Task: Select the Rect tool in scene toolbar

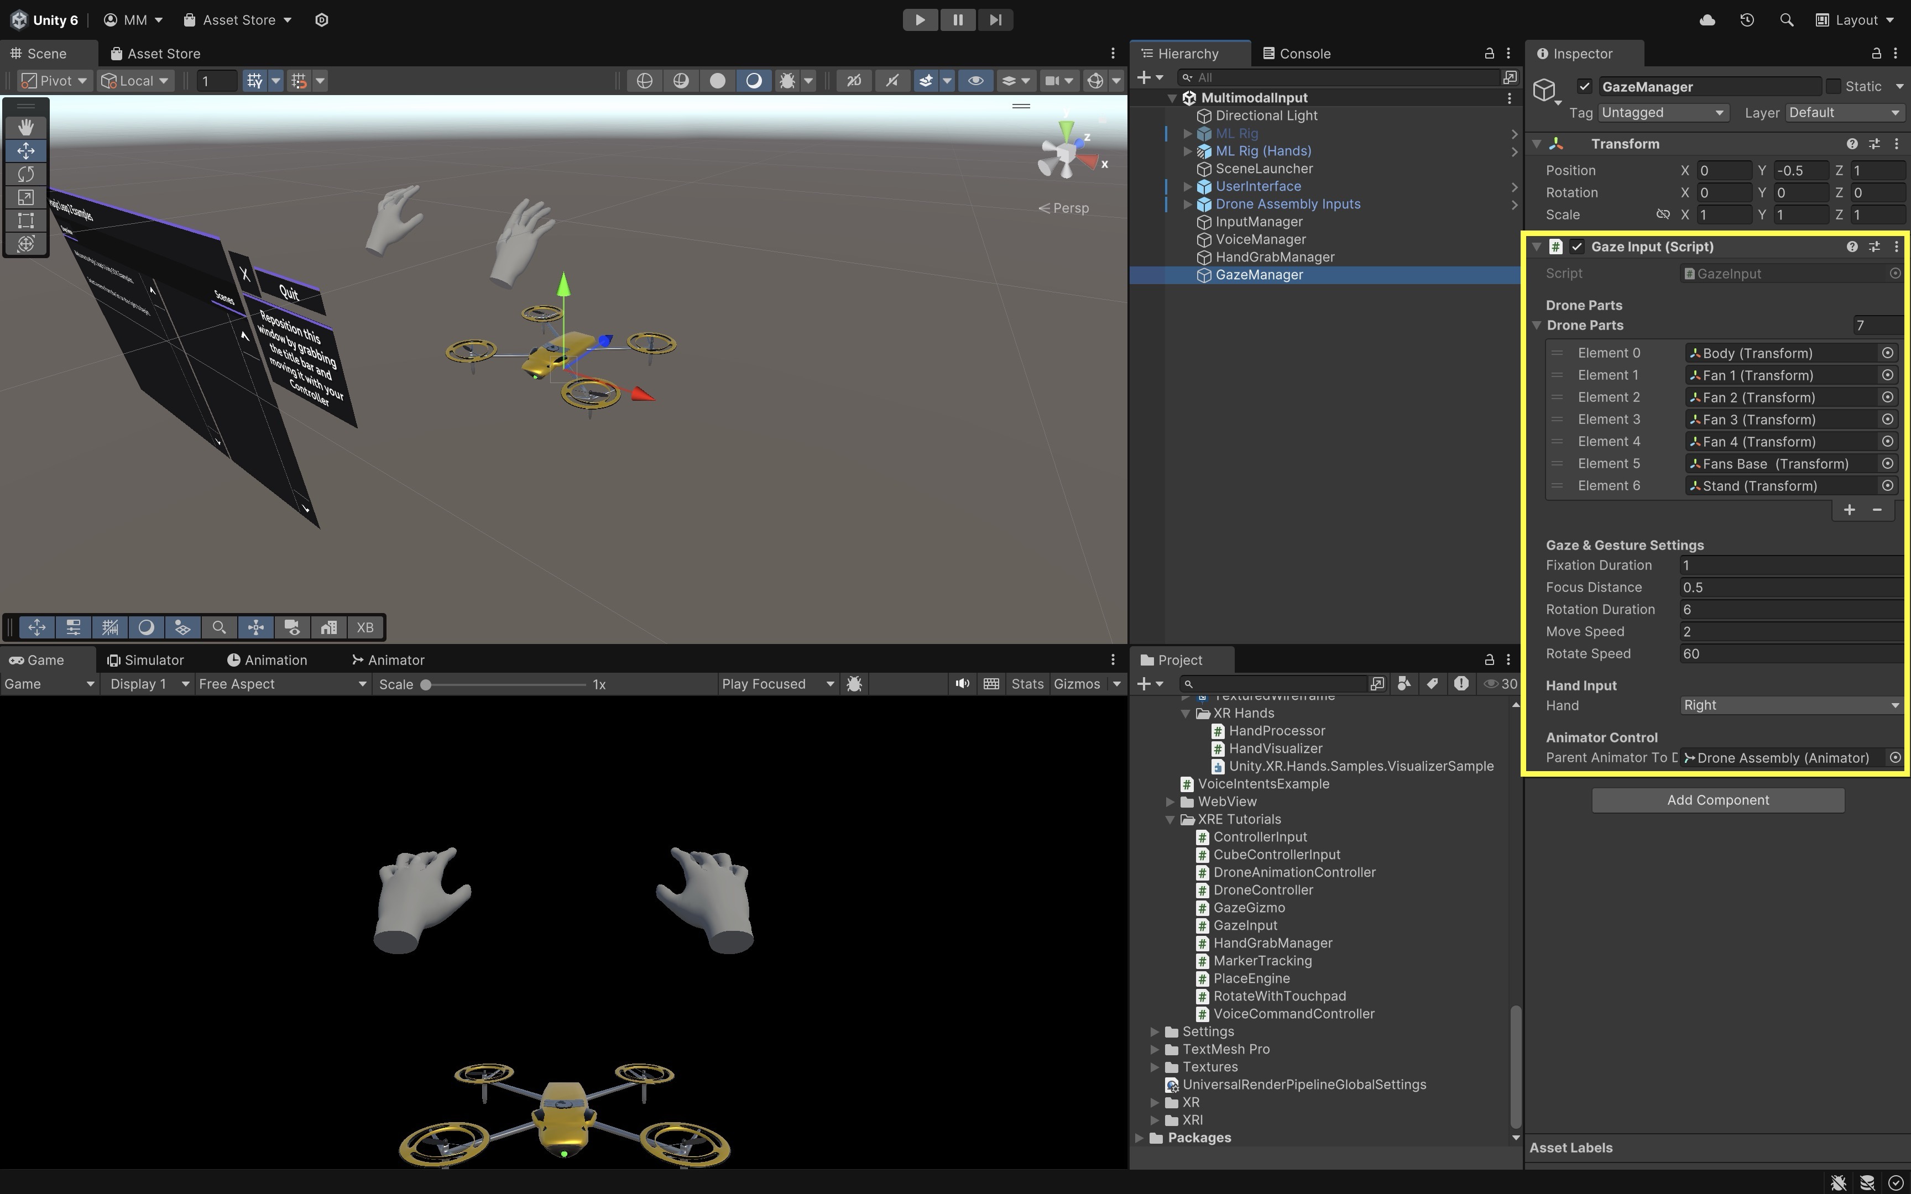Action: pos(25,221)
